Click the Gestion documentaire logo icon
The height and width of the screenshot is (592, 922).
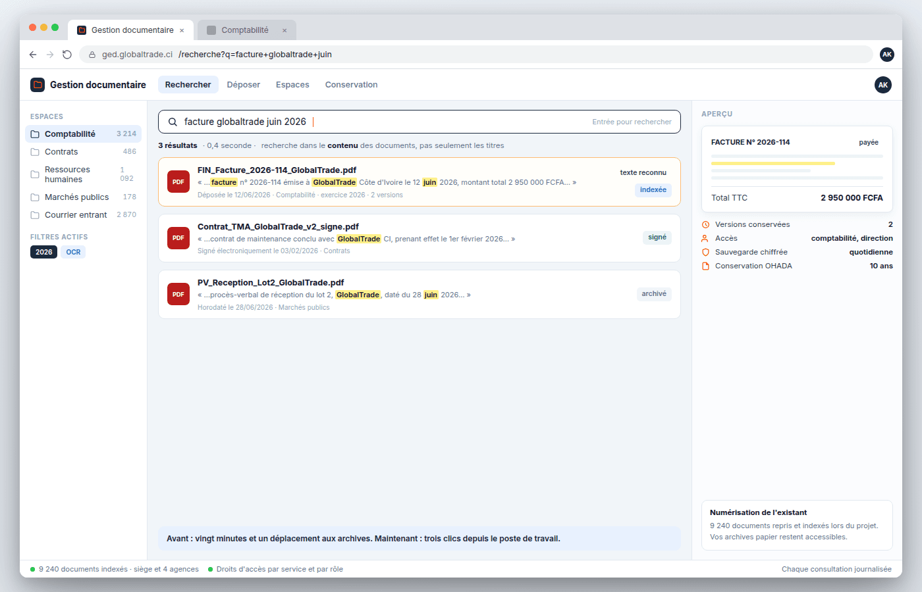tap(38, 85)
